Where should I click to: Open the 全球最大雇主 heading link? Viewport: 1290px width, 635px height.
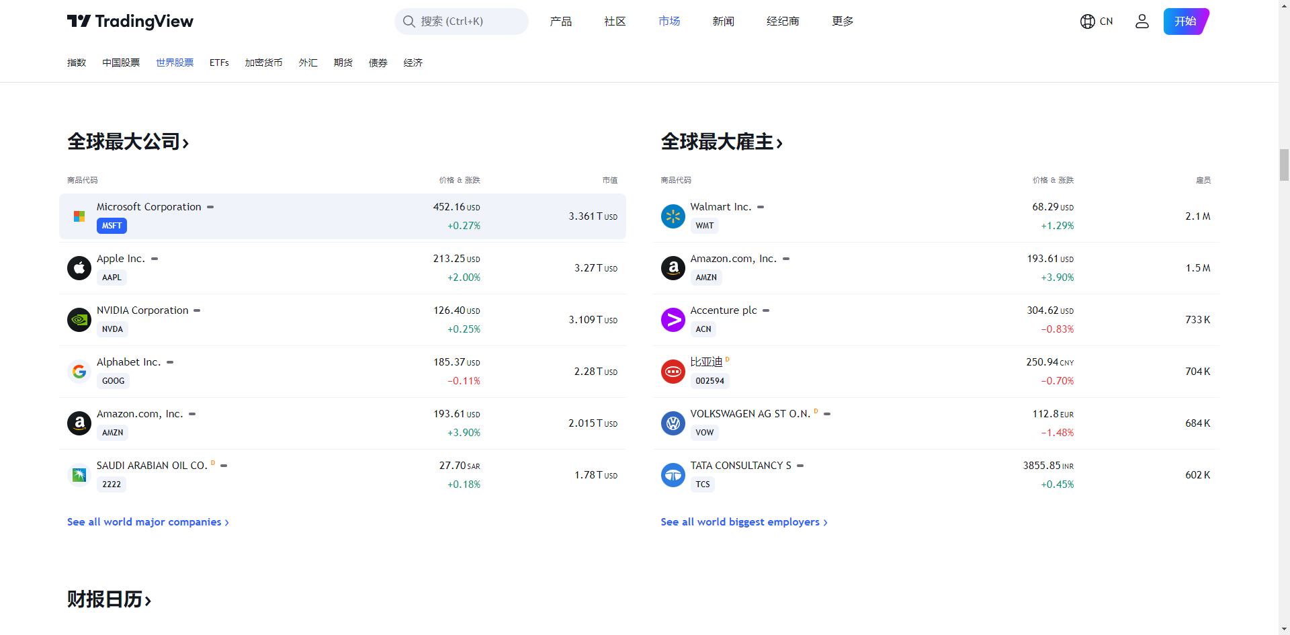(722, 142)
